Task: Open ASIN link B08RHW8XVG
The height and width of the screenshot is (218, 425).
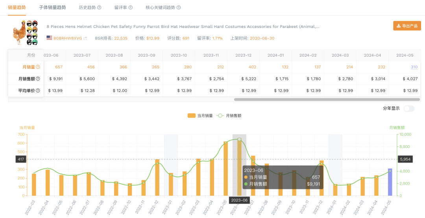Action: click(68, 38)
